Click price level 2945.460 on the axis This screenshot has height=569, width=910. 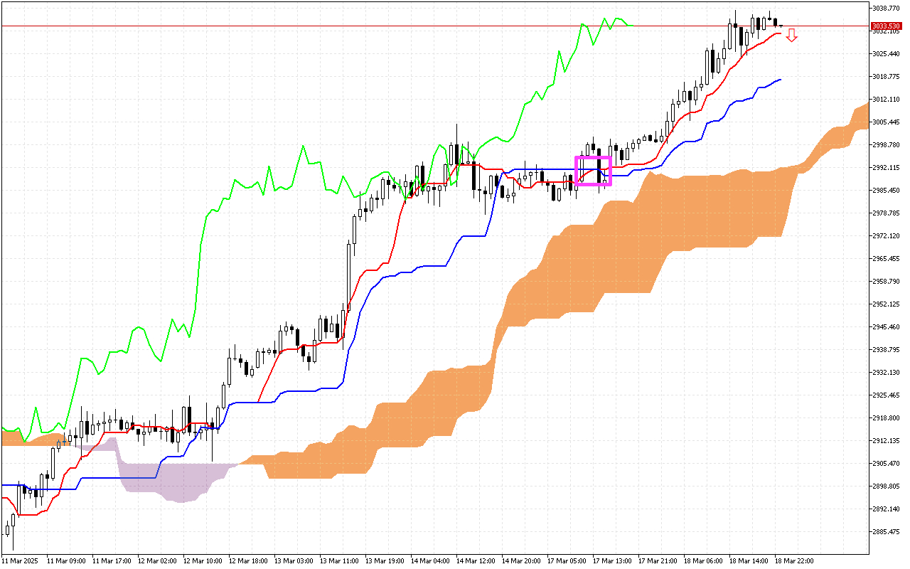point(886,327)
